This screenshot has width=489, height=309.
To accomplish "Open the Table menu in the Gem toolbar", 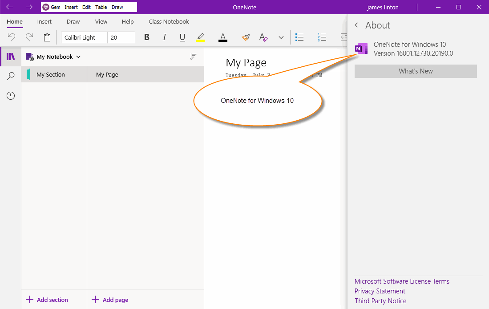I will click(x=101, y=7).
